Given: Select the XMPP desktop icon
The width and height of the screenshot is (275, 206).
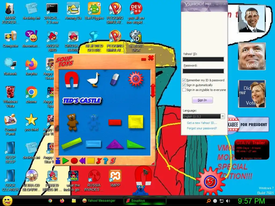Looking at the screenshot, I should tap(115, 178).
